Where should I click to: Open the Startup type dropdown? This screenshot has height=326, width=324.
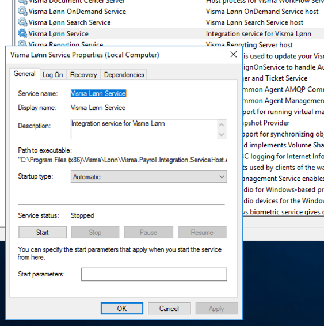tap(149, 177)
